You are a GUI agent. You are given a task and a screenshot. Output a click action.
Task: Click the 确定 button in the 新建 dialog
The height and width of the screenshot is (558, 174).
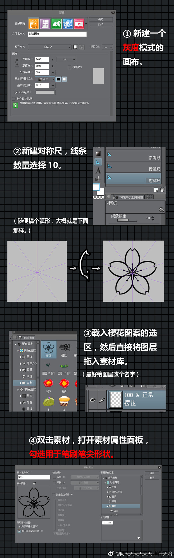point(101,19)
